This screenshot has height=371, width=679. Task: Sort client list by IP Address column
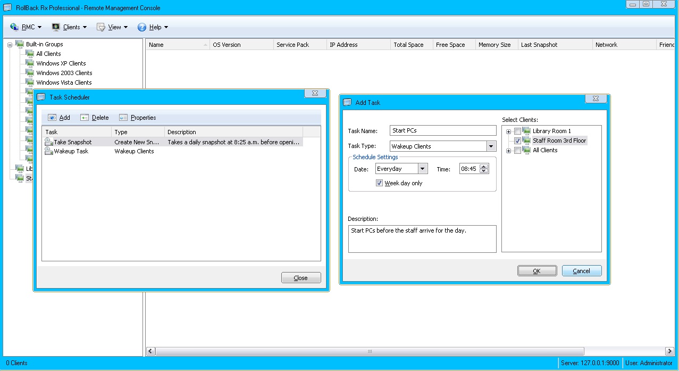click(358, 45)
